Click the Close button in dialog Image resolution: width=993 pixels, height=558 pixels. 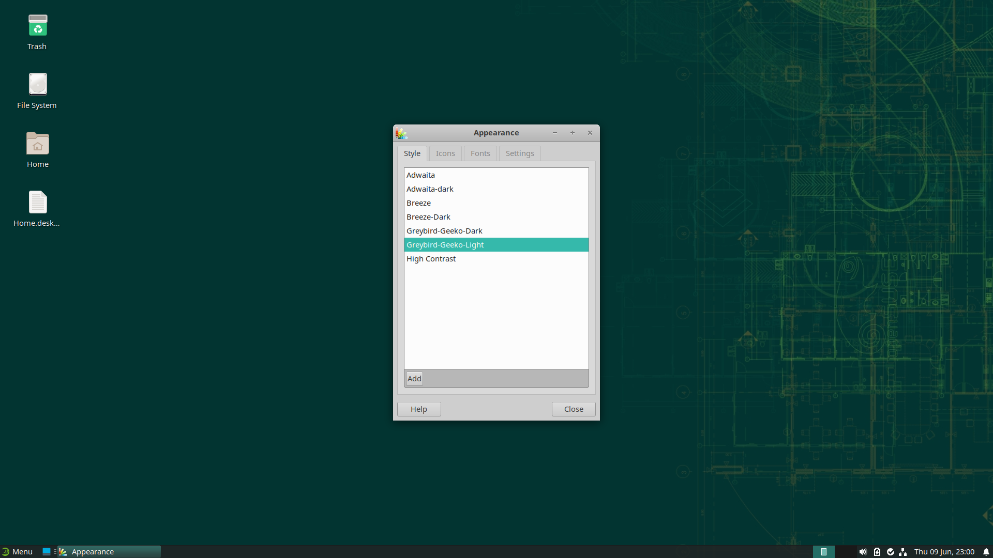tap(573, 409)
